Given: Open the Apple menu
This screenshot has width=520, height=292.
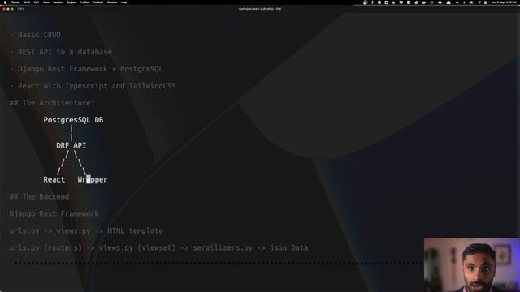Looking at the screenshot, I should (5, 2).
